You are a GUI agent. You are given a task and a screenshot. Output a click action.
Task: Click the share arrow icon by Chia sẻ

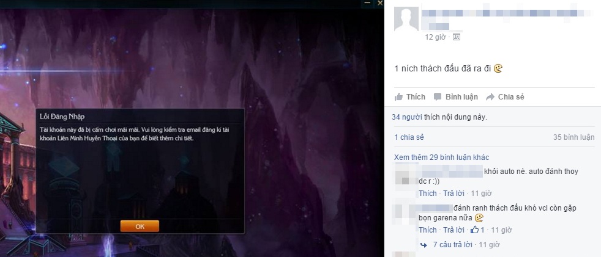pyautogui.click(x=490, y=97)
